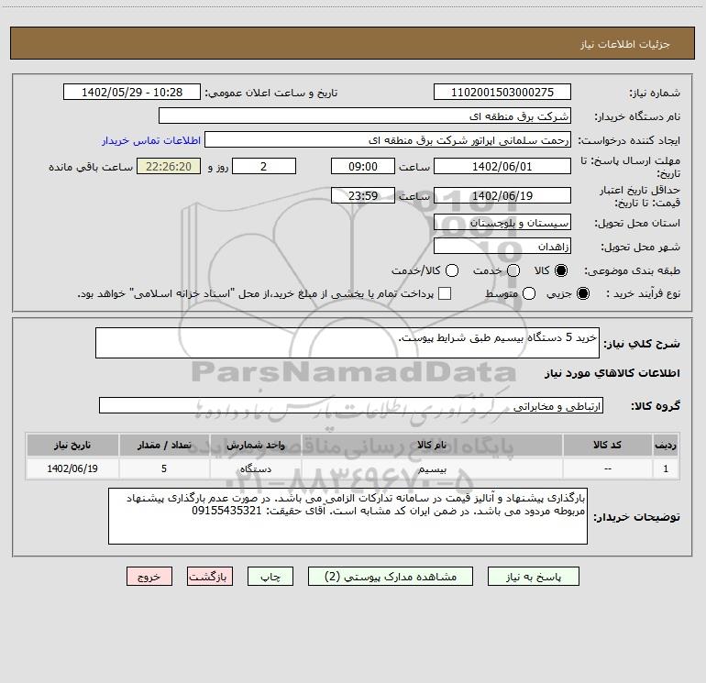Click the deadline time field 09:00
This screenshot has width=706, height=683.
pos(363,166)
